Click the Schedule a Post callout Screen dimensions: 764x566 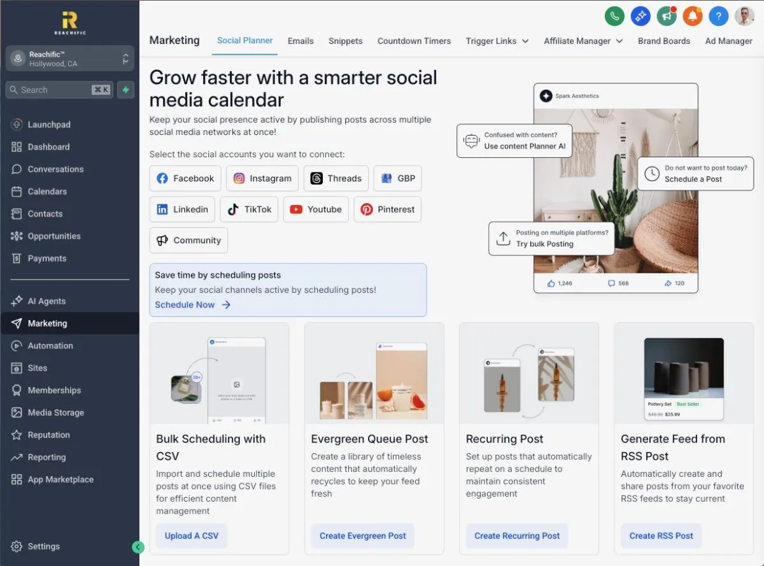(695, 174)
